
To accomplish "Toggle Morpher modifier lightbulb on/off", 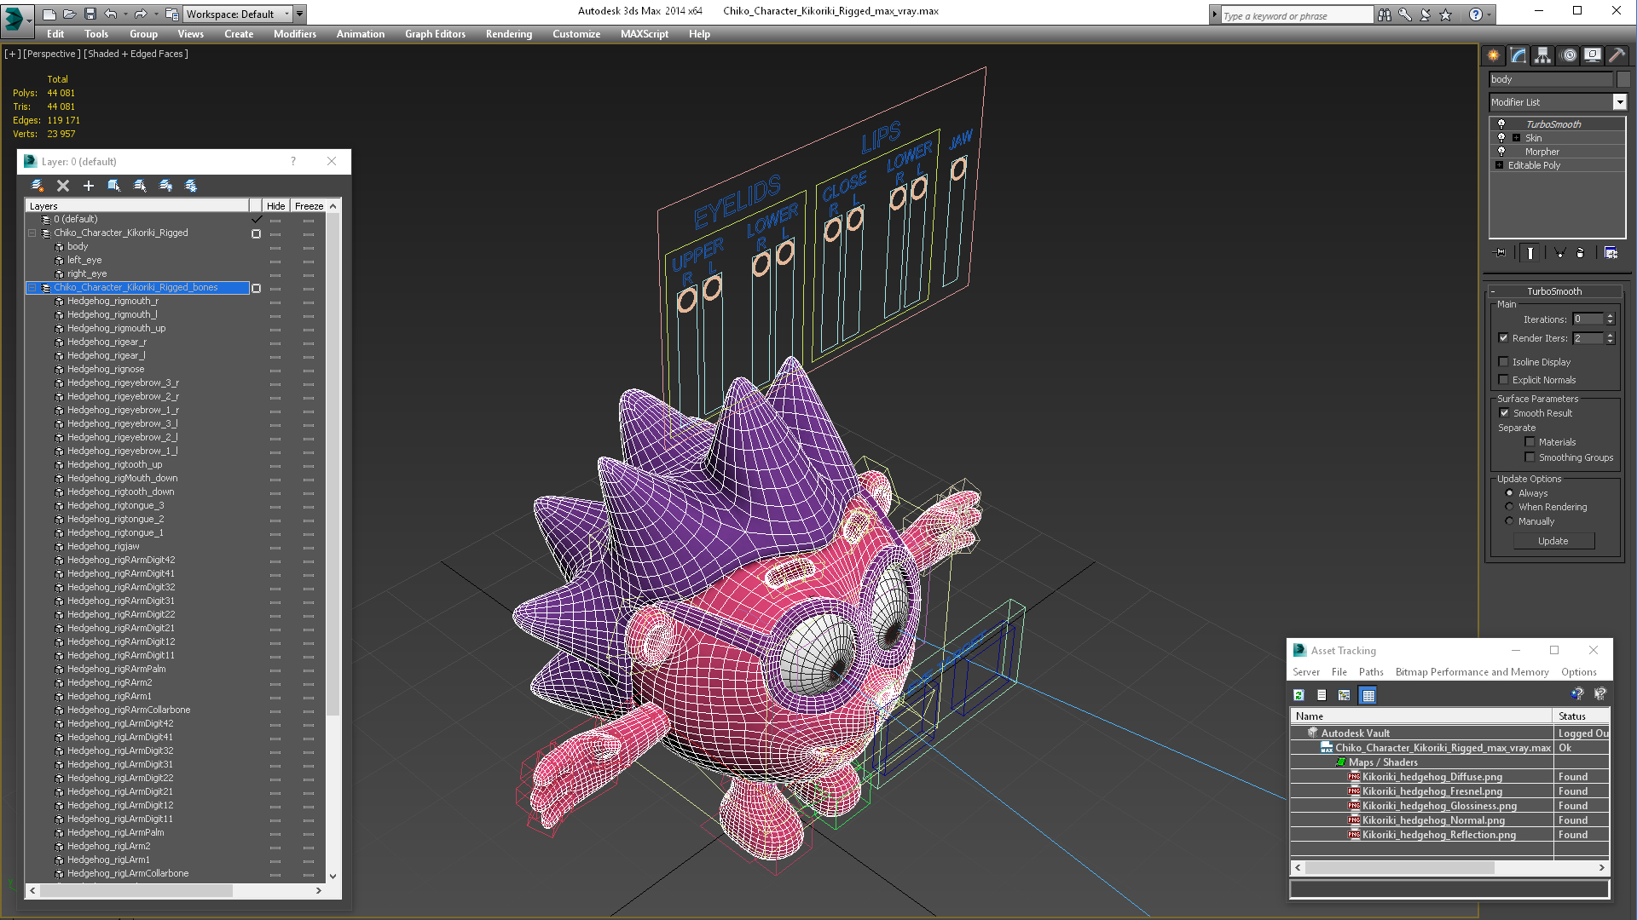I will [x=1501, y=151].
